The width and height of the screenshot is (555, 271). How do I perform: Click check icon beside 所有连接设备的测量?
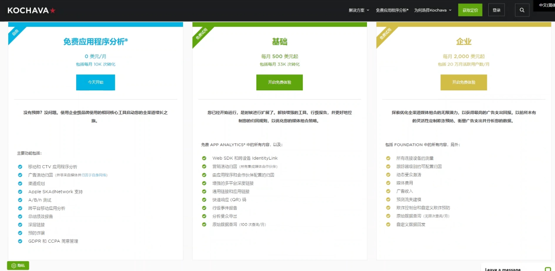(388, 158)
